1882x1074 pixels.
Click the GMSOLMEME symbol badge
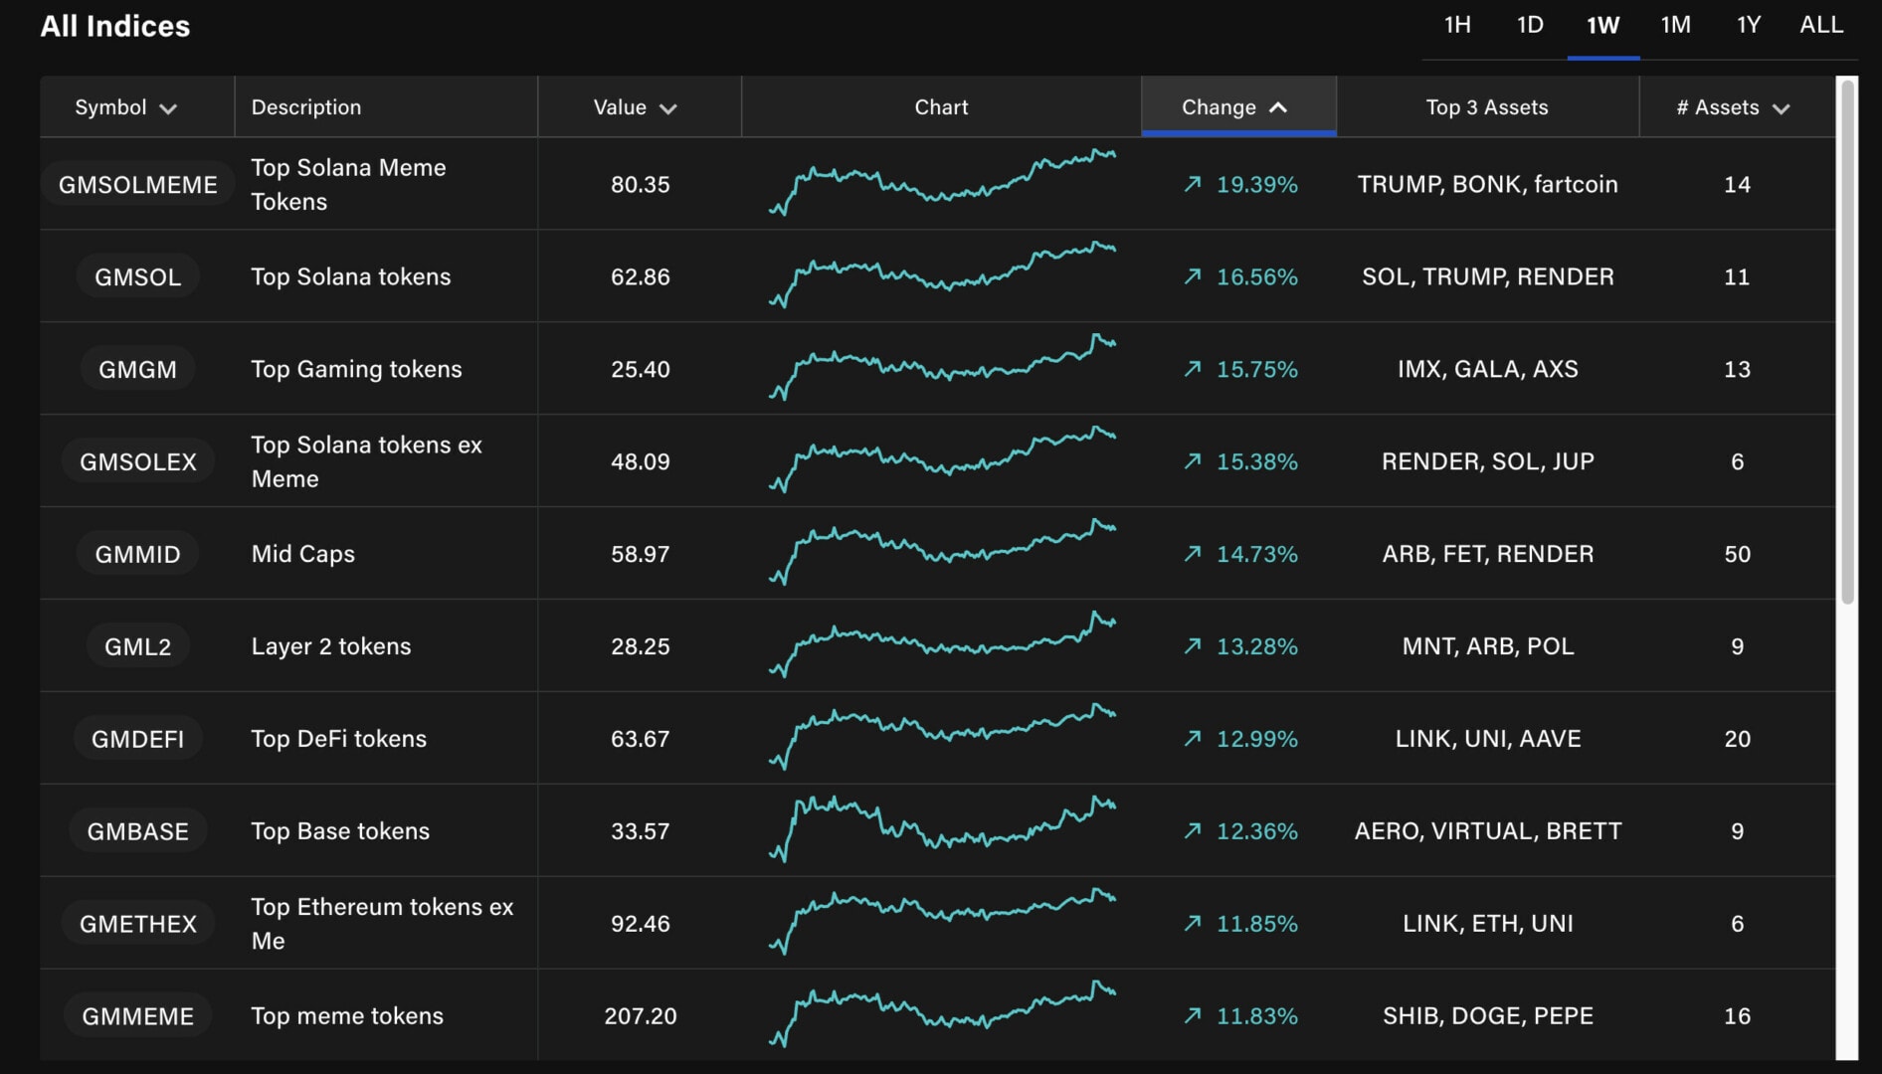coord(137,185)
